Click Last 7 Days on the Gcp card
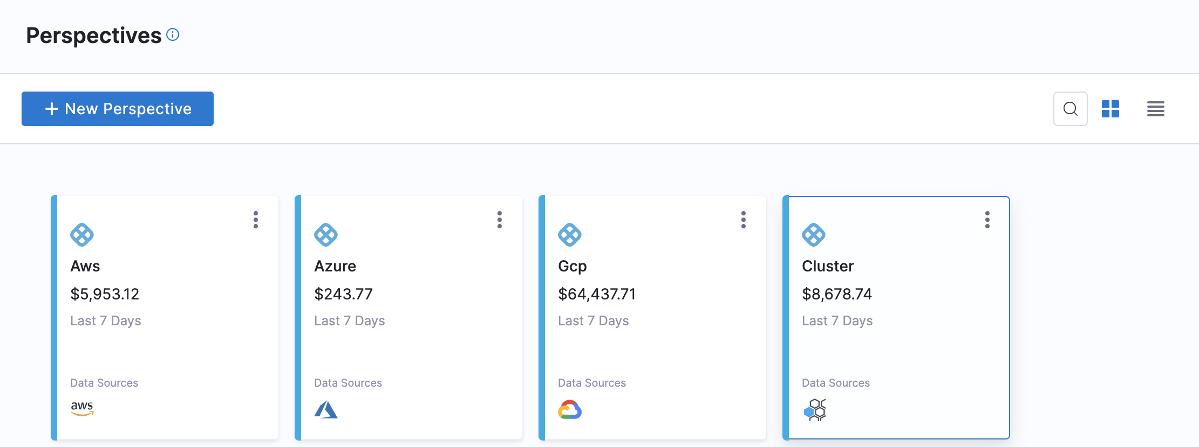 (594, 321)
